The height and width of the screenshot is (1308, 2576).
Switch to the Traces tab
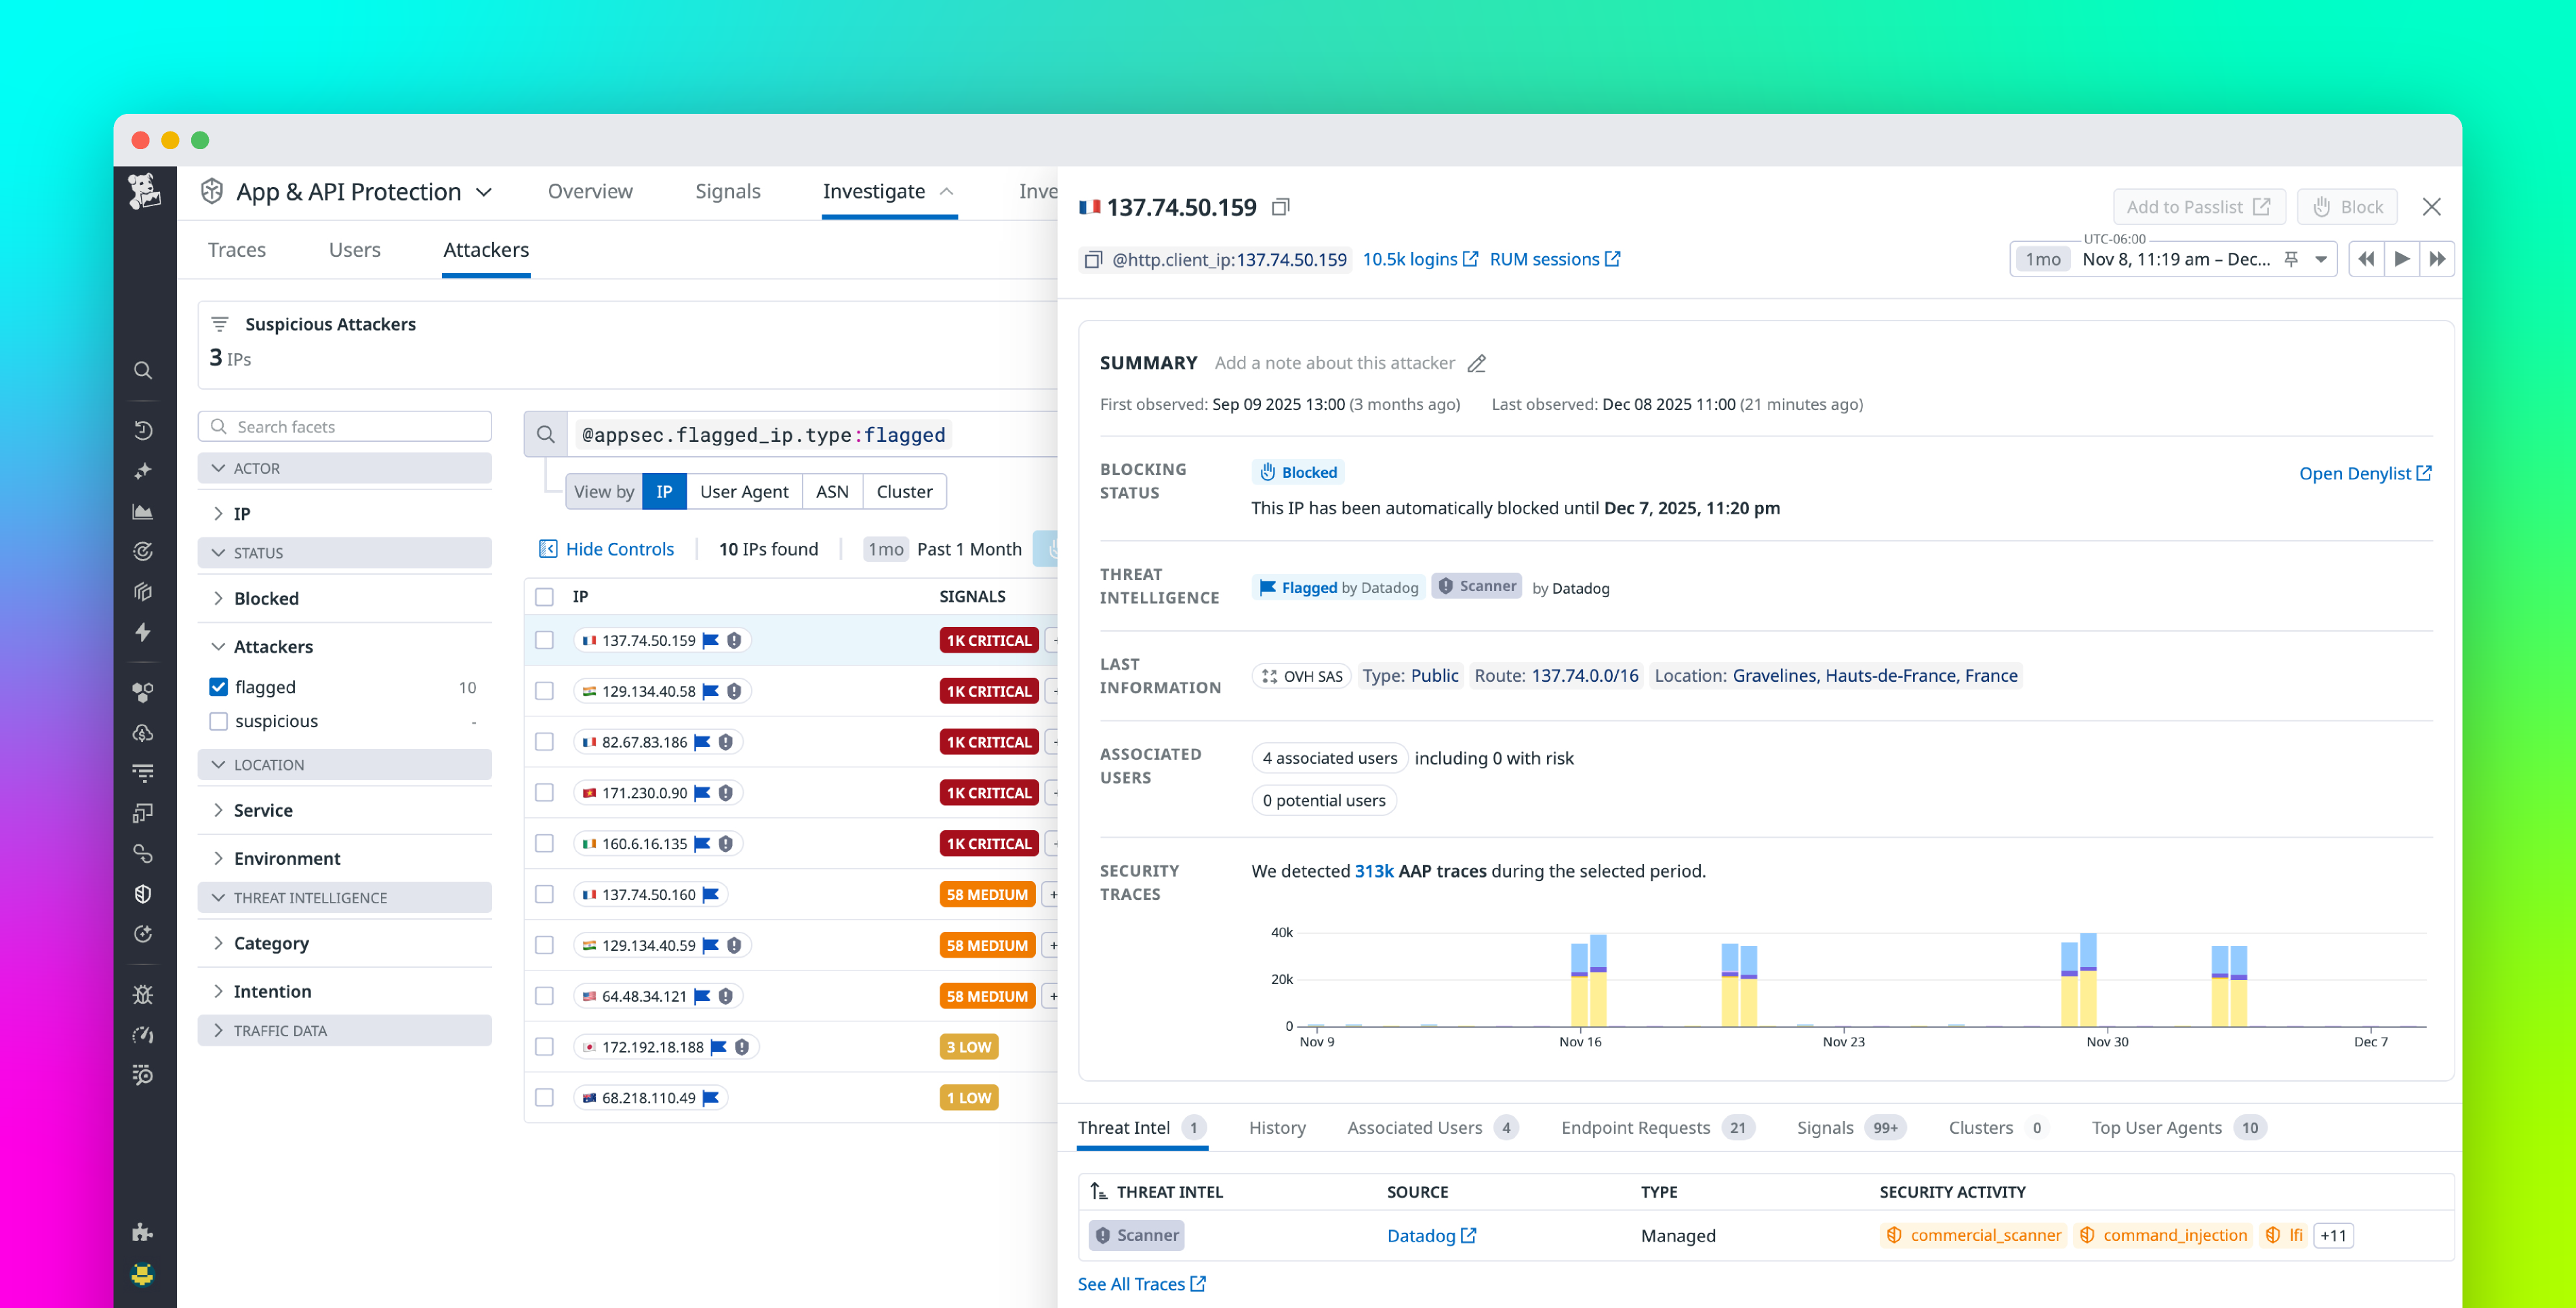pos(237,249)
